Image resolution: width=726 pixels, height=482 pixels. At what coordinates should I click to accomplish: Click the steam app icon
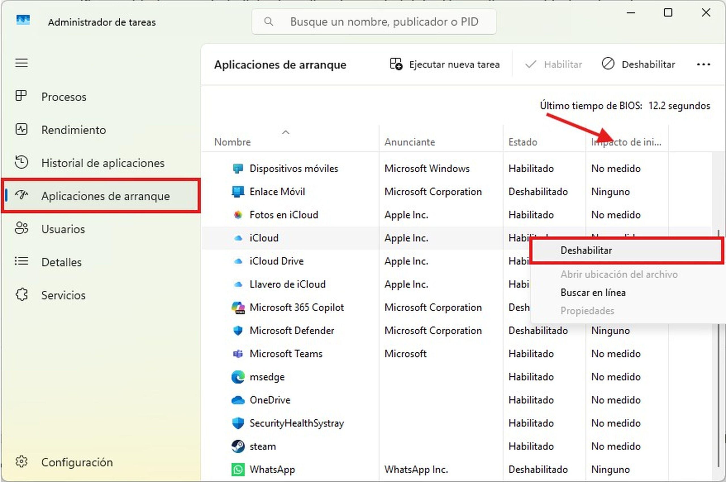coord(238,446)
